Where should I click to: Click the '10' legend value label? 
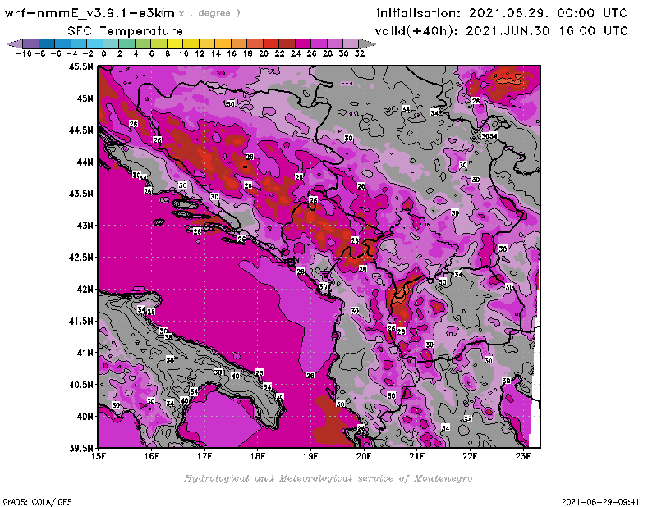point(183,53)
